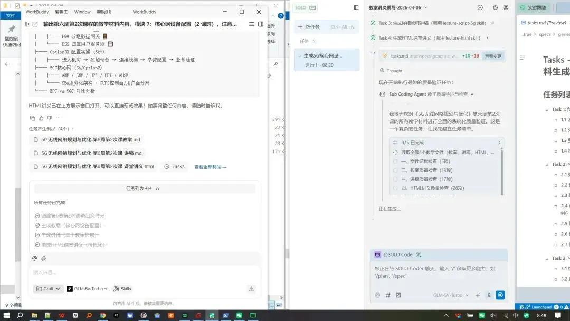Attach an image in SOLO Coder input

(398, 295)
